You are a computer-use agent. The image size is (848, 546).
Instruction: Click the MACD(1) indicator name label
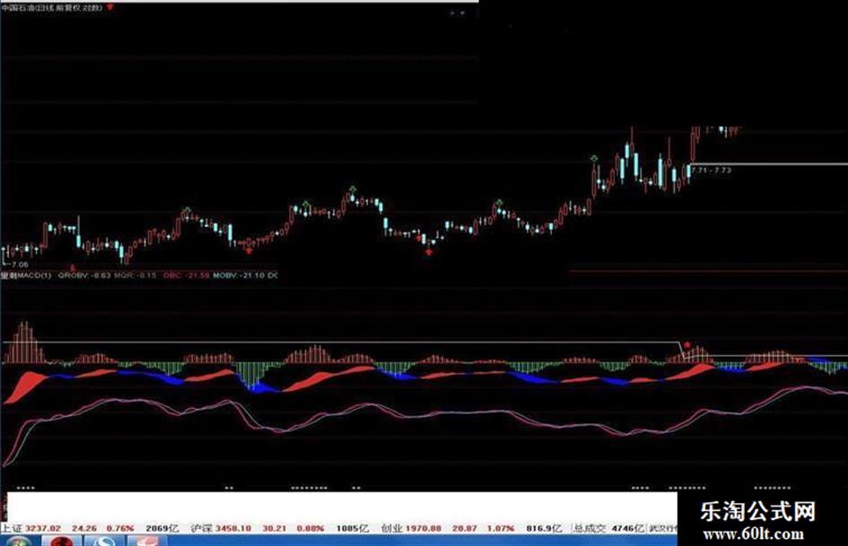[26, 275]
